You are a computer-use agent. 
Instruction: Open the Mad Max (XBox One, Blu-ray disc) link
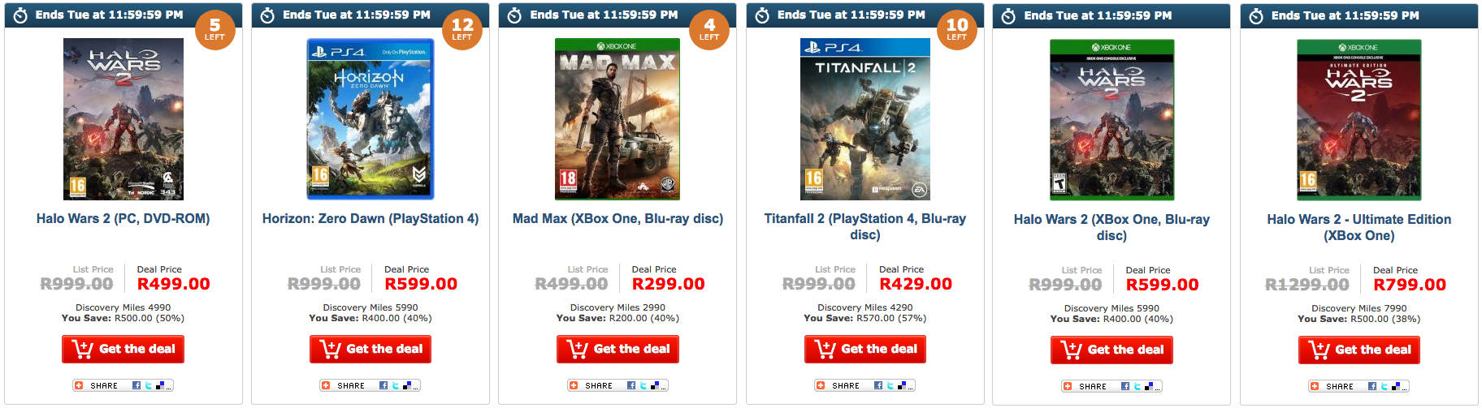tap(617, 218)
